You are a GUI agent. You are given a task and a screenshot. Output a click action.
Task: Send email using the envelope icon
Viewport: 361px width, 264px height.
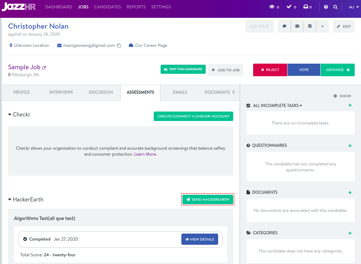[x=297, y=26]
